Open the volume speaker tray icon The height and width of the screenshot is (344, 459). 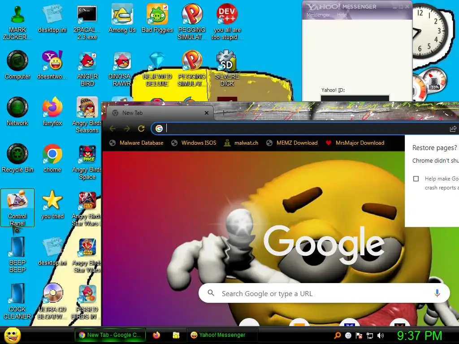click(x=380, y=335)
